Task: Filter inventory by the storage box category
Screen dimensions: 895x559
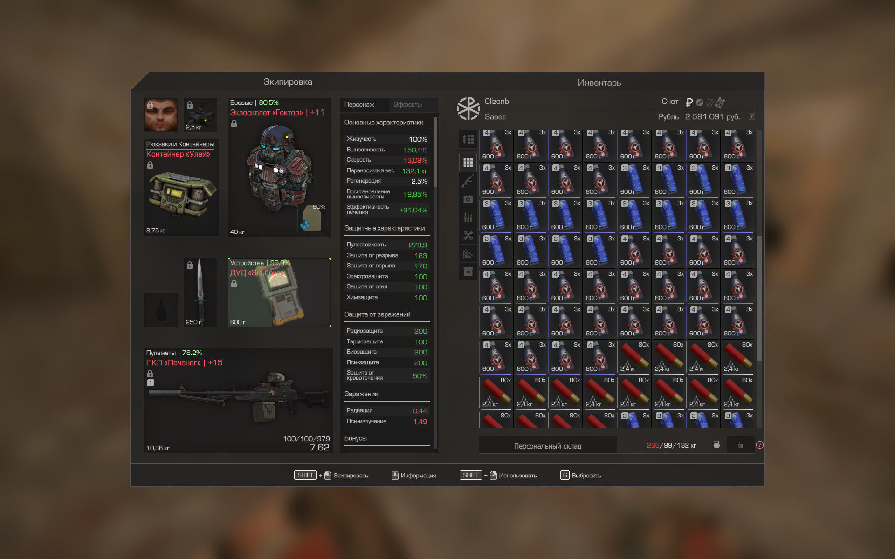Action: coord(468,272)
